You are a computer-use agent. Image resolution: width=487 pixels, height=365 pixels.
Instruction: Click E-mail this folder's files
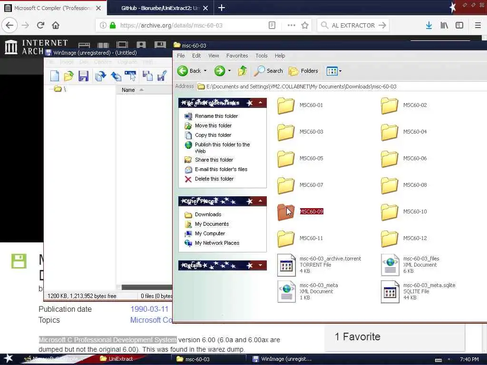pyautogui.click(x=216, y=170)
